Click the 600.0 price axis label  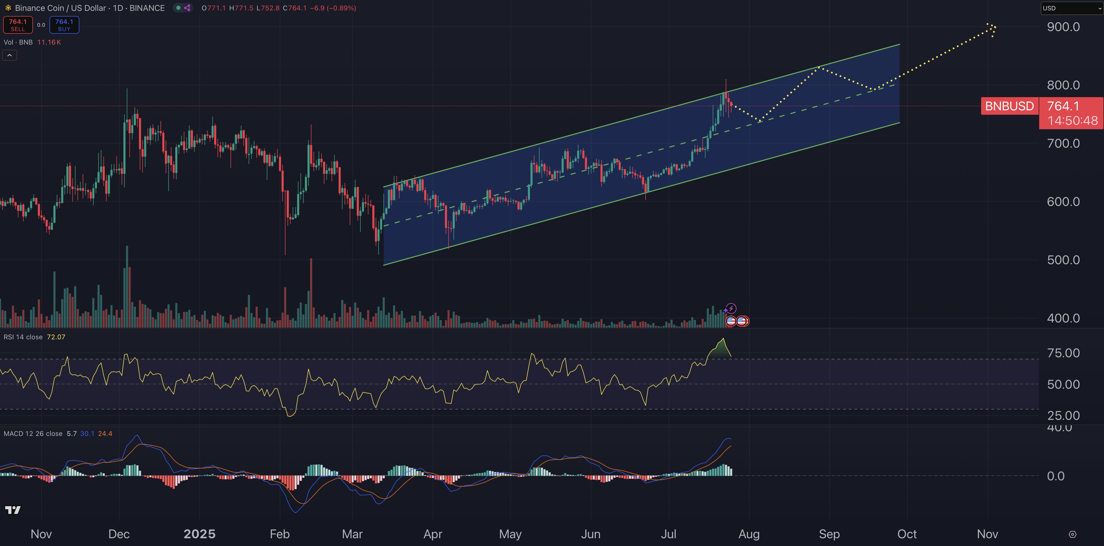point(1063,201)
